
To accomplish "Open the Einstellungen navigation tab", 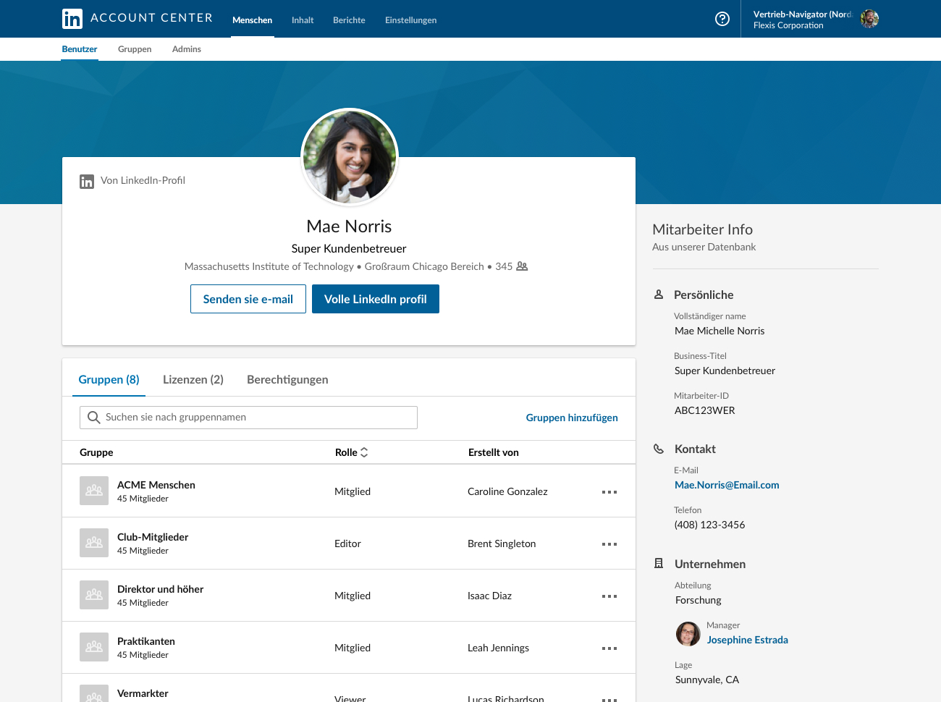I will click(411, 20).
